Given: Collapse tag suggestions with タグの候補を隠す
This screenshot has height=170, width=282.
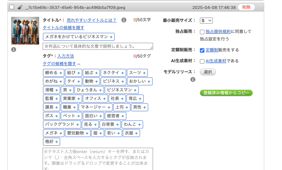Looking at the screenshot, I should click(x=59, y=64).
